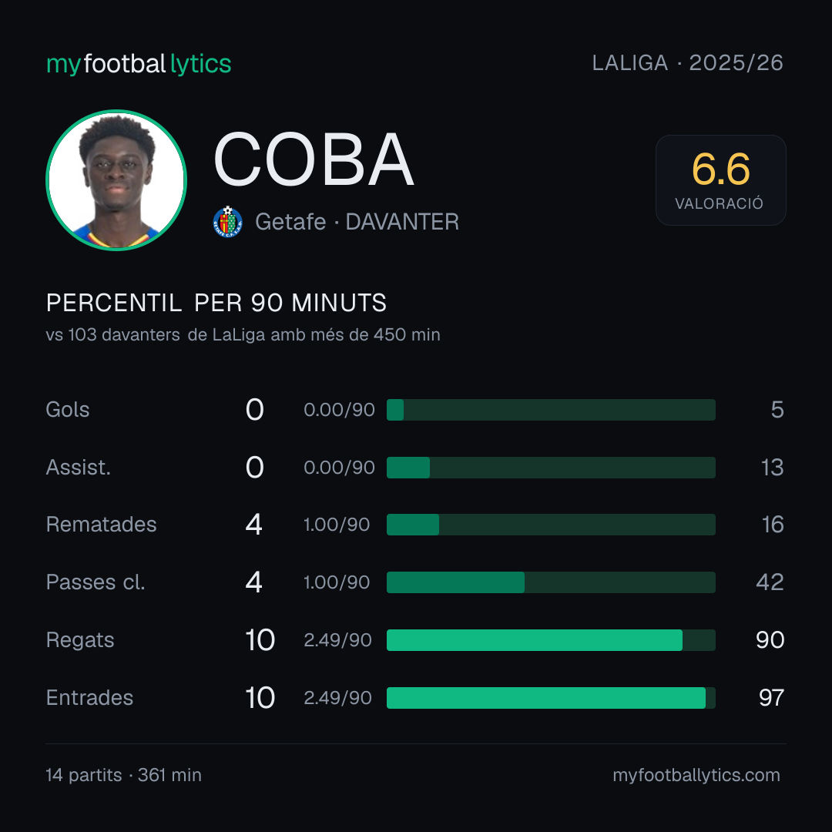Select the Getafe · DAVANTER team text

[357, 222]
